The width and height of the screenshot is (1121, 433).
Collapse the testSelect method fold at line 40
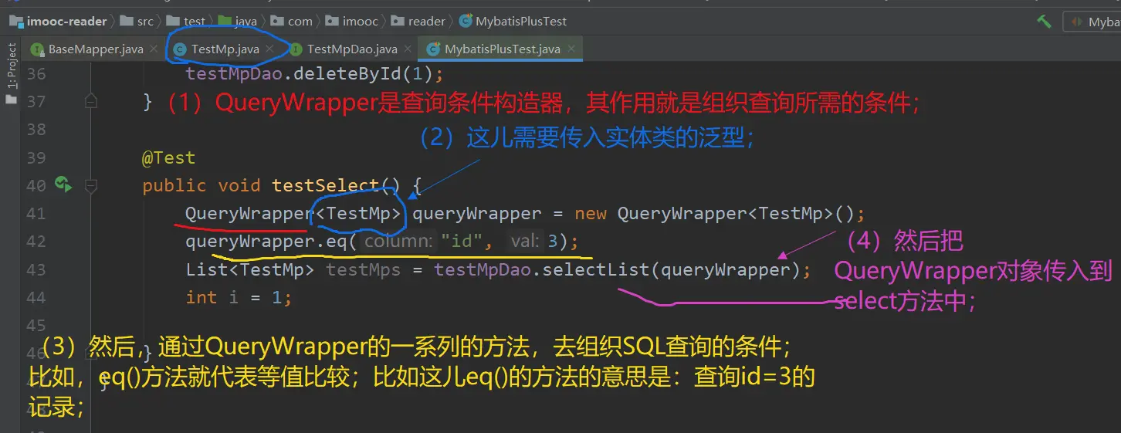(x=91, y=185)
